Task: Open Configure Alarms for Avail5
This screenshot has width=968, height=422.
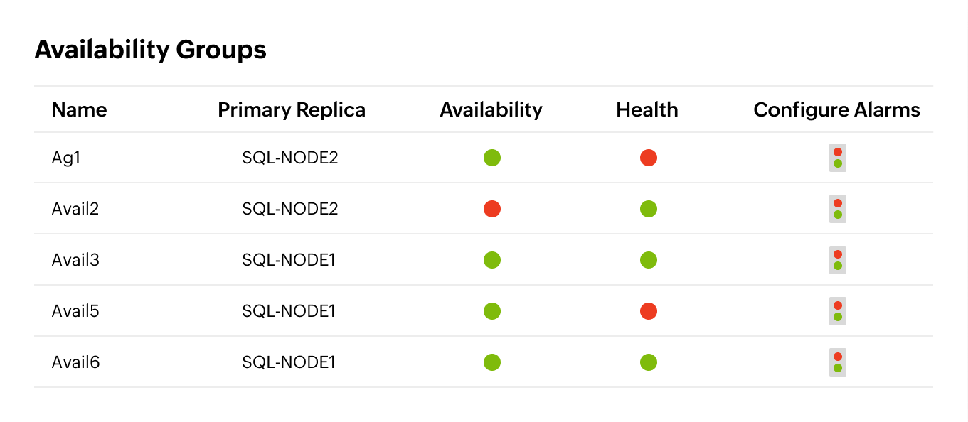Action: click(x=837, y=311)
